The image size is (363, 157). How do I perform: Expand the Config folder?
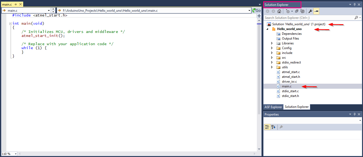pyautogui.click(x=272, y=48)
